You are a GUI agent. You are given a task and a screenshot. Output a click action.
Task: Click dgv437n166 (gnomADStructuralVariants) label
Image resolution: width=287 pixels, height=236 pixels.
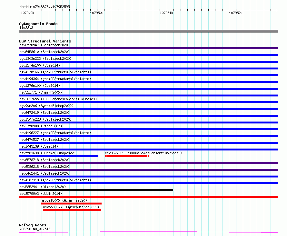(55, 72)
